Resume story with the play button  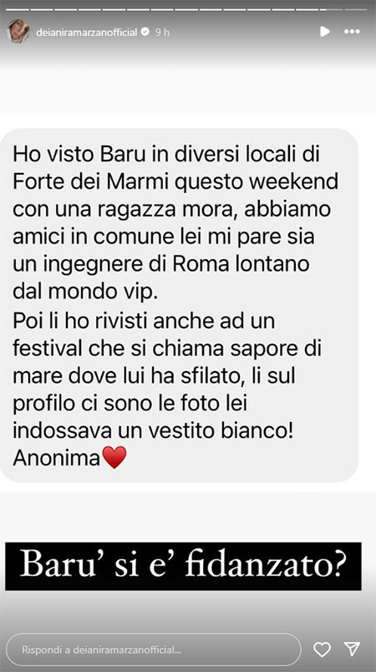(325, 31)
